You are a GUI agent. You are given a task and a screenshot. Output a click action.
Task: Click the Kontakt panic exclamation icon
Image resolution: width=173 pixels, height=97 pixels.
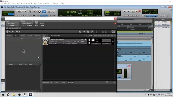109,32
